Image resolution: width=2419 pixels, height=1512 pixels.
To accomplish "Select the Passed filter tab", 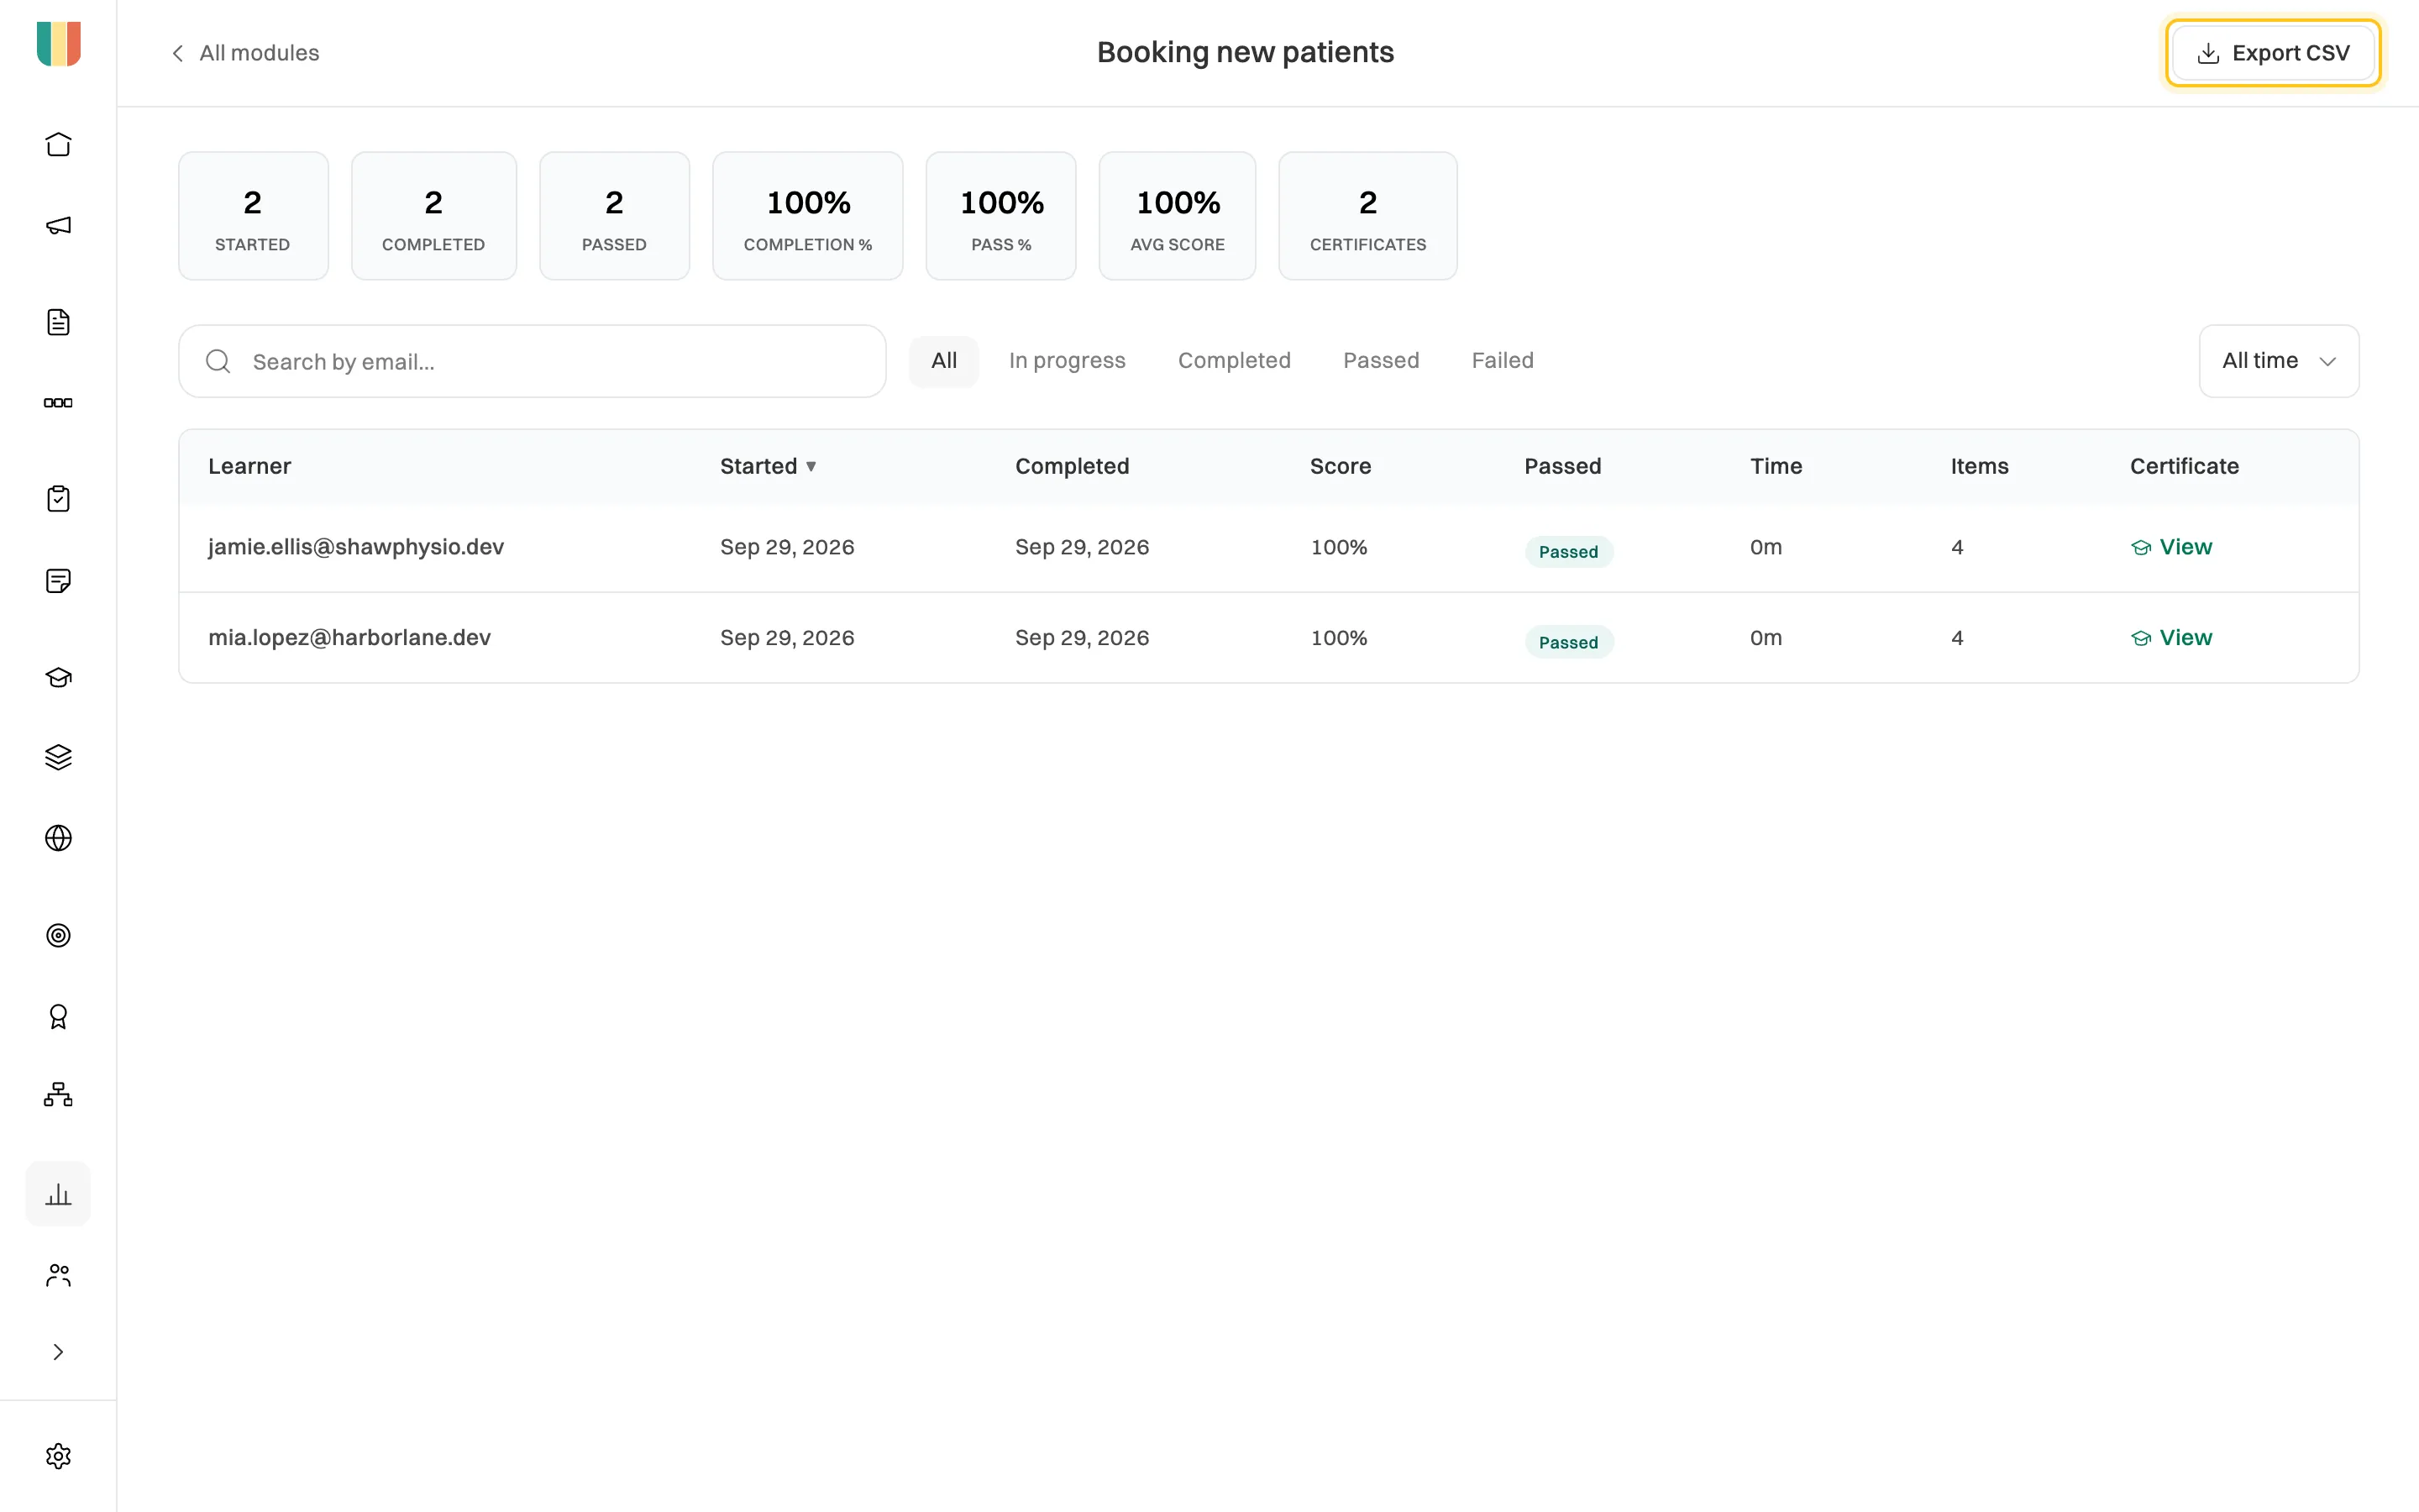I will tap(1381, 361).
